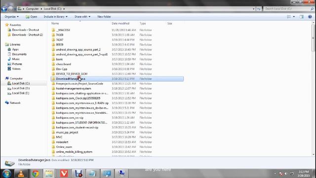Select the DownloadManager.java folder icon

pyautogui.click(x=53, y=79)
